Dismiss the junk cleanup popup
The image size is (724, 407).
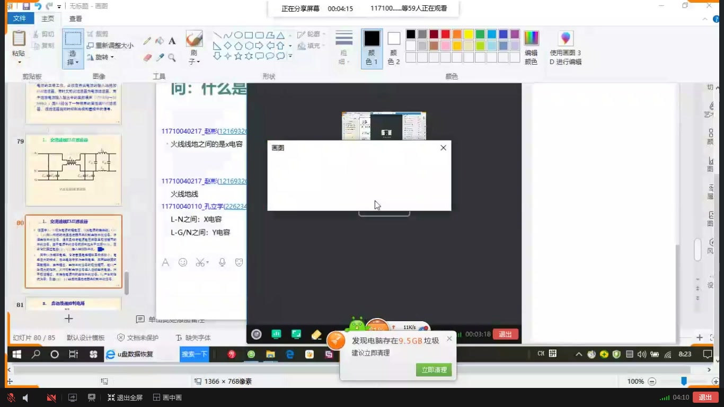pos(449,338)
